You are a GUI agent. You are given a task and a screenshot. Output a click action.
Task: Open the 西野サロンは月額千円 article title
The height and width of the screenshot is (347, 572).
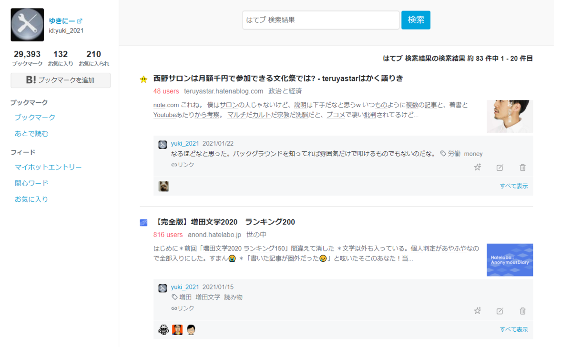point(278,79)
